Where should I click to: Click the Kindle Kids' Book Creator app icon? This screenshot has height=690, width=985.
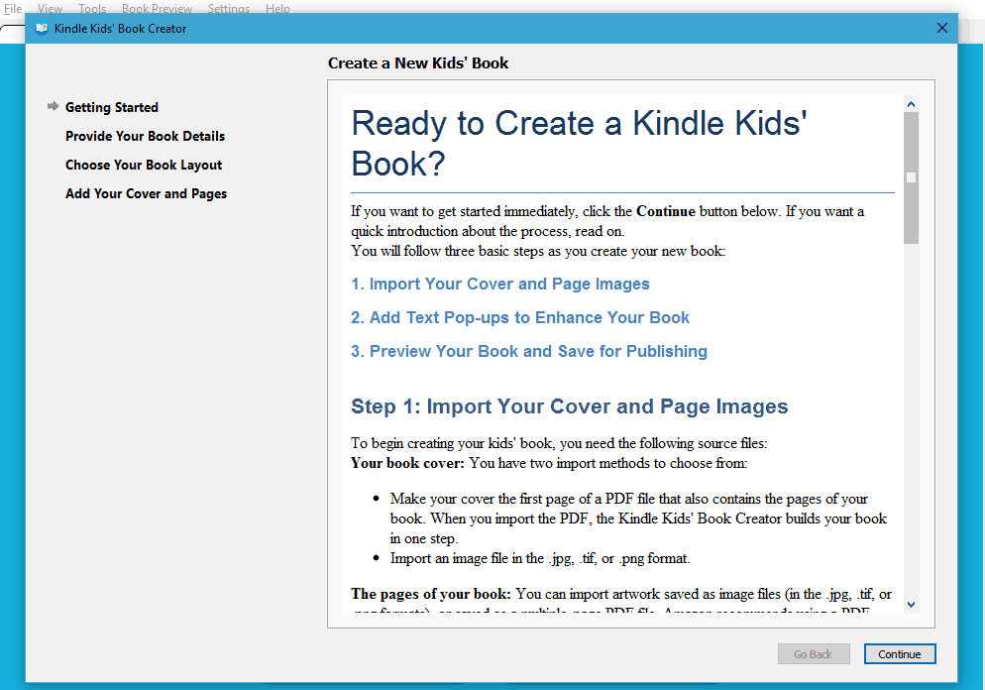(42, 29)
